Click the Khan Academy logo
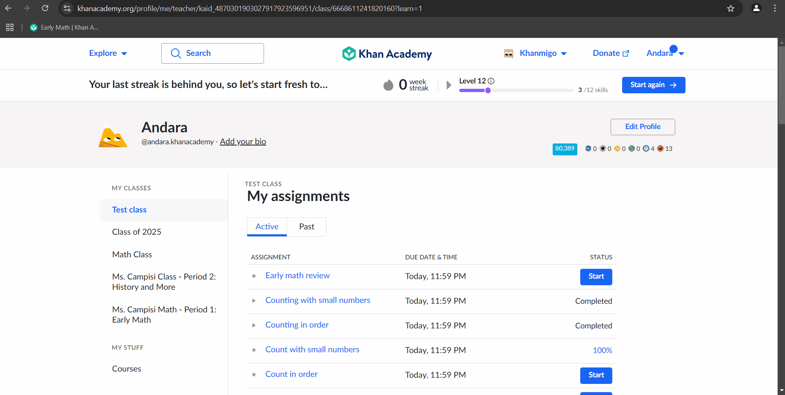The image size is (785, 395). point(387,54)
